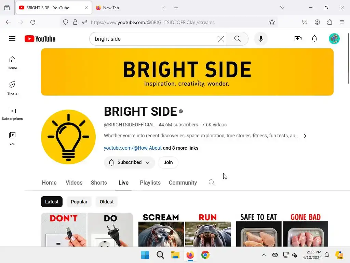Switch to the Playlists channel tab
Screen dimensions: 350x263
pos(150,183)
